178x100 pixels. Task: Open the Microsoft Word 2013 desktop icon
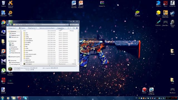click(x=74, y=4)
